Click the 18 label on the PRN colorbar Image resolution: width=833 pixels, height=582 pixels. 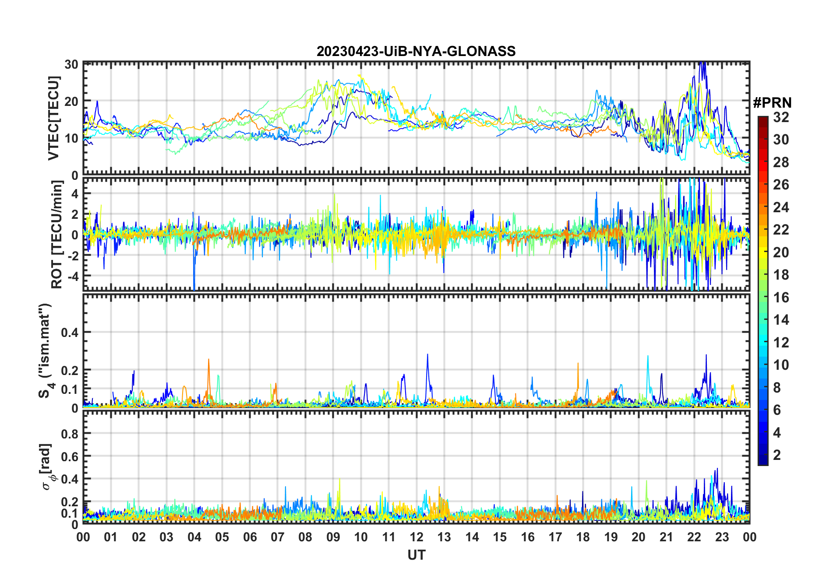[781, 275]
